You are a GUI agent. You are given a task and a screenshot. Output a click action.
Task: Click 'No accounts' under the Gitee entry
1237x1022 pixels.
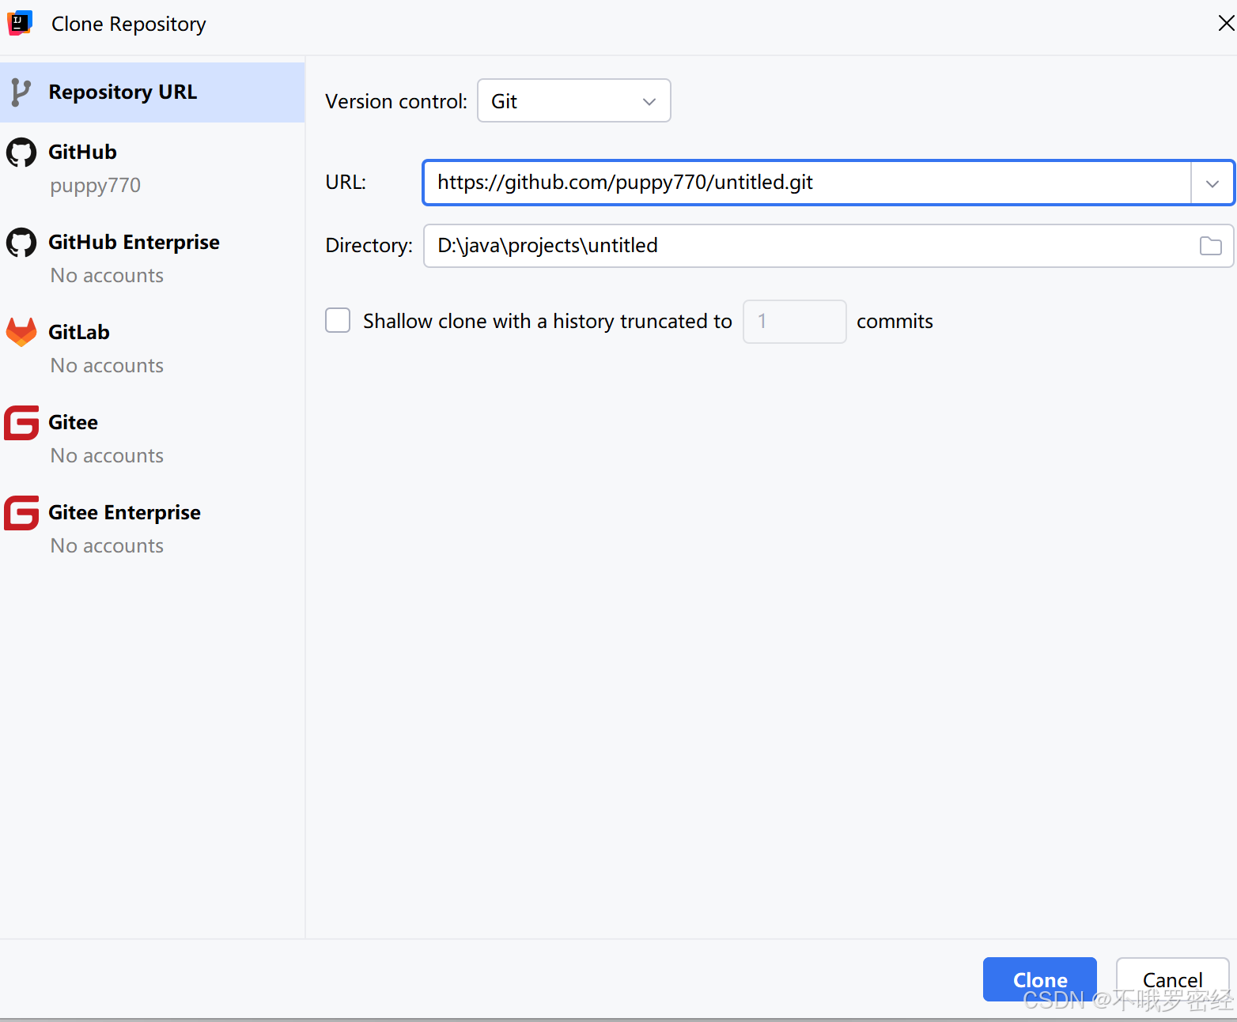click(107, 455)
